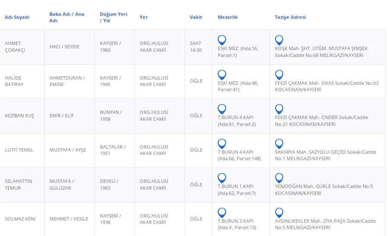Click cemetery map pin for Selahattin Temur
This screenshot has width=388, height=236.
pos(222,178)
